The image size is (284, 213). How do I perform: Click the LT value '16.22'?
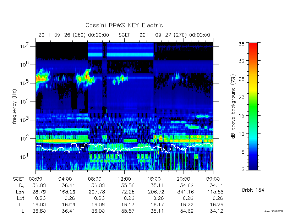187,205
